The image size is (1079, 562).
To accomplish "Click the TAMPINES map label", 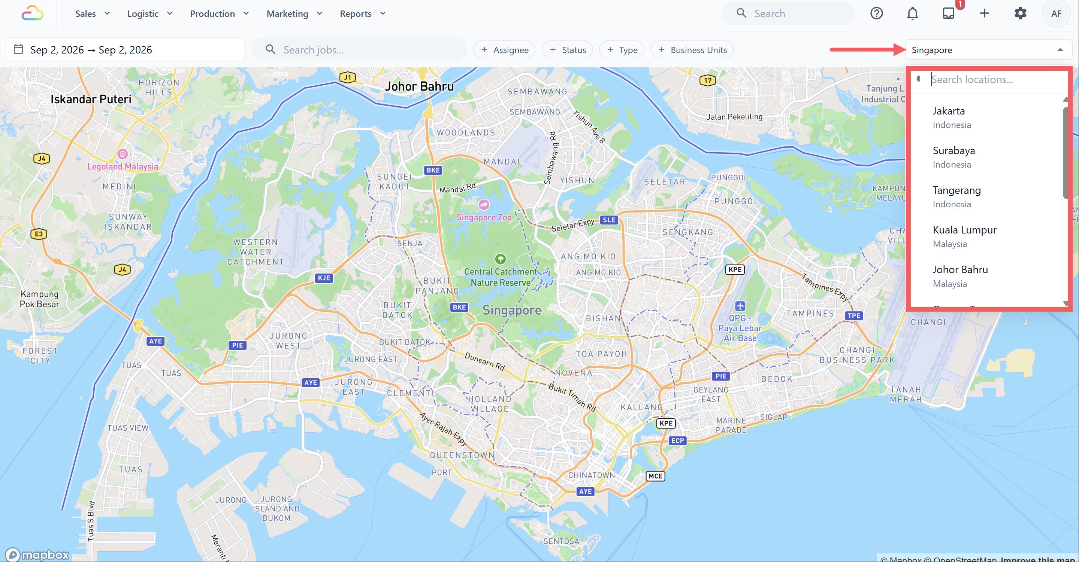I will click(810, 314).
